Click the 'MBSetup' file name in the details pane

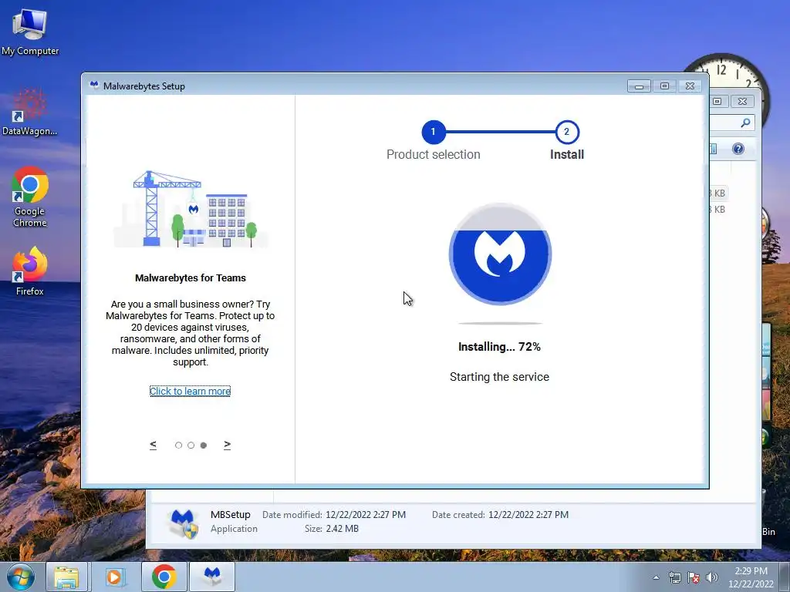[x=230, y=514]
